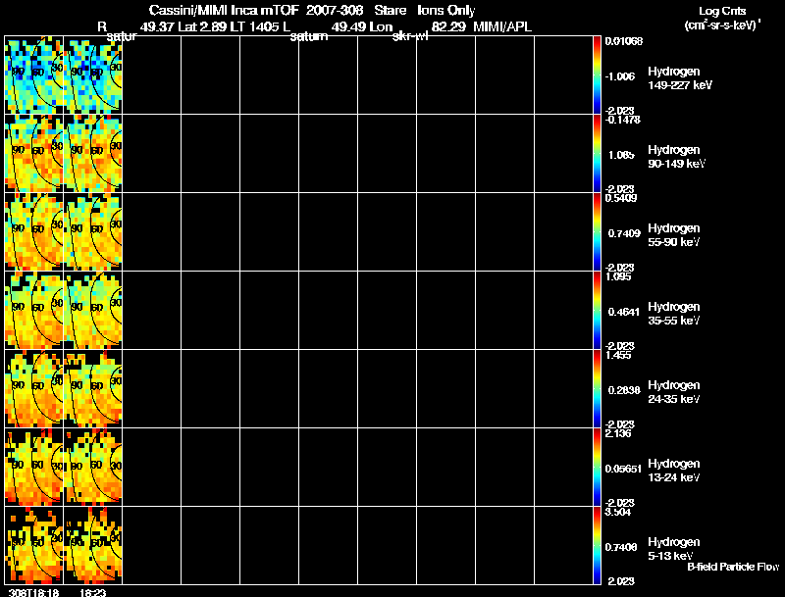This screenshot has height=597, width=785.
Task: Open the 18:18 panel in Hydrogen 90-149 keV row
Action: 34,154
